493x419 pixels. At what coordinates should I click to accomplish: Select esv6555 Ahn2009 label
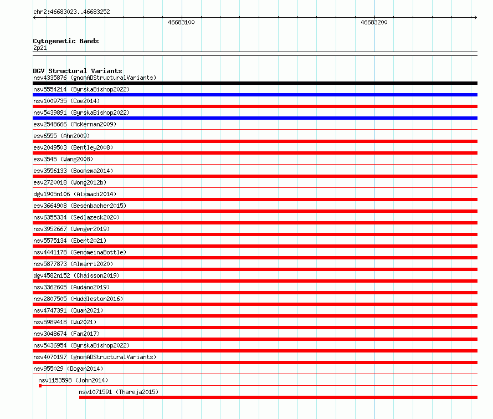(x=61, y=136)
